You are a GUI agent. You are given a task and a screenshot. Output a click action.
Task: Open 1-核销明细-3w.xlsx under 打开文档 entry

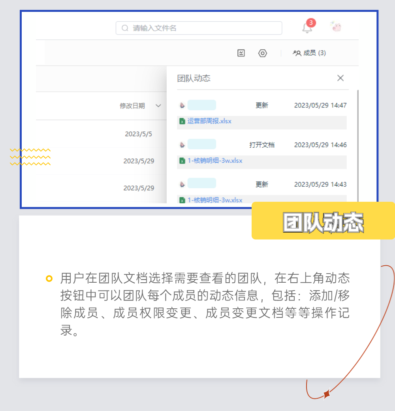click(x=215, y=161)
